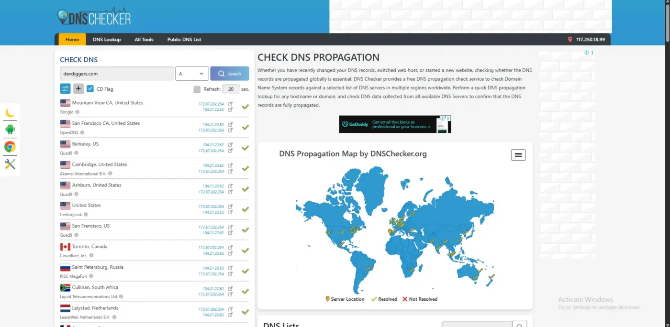Click IP 104.21.22.62 in Berkeley row
Screen dimensions: 670x327
(x=213, y=145)
